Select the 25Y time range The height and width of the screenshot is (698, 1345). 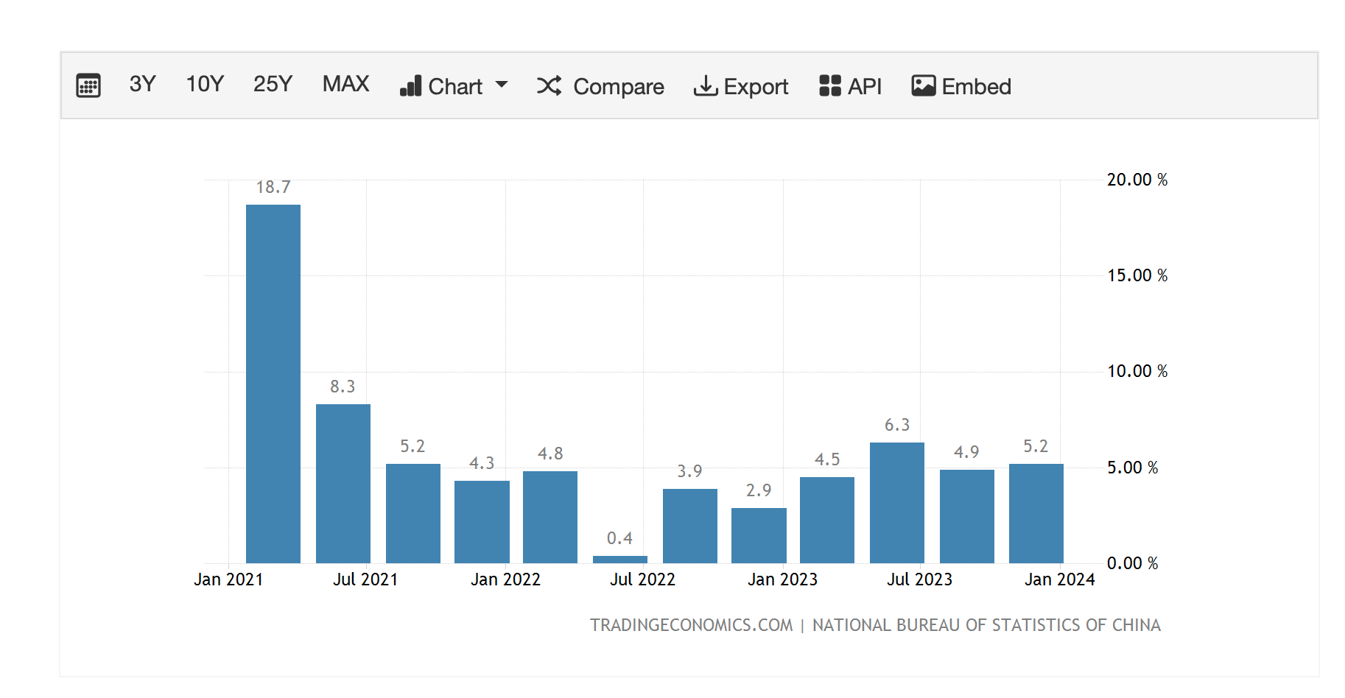[x=273, y=85]
